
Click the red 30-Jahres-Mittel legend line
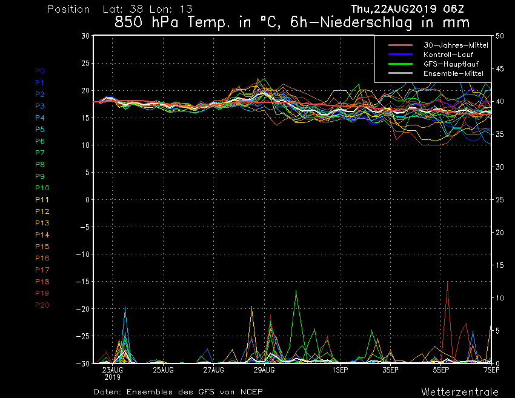click(x=400, y=45)
